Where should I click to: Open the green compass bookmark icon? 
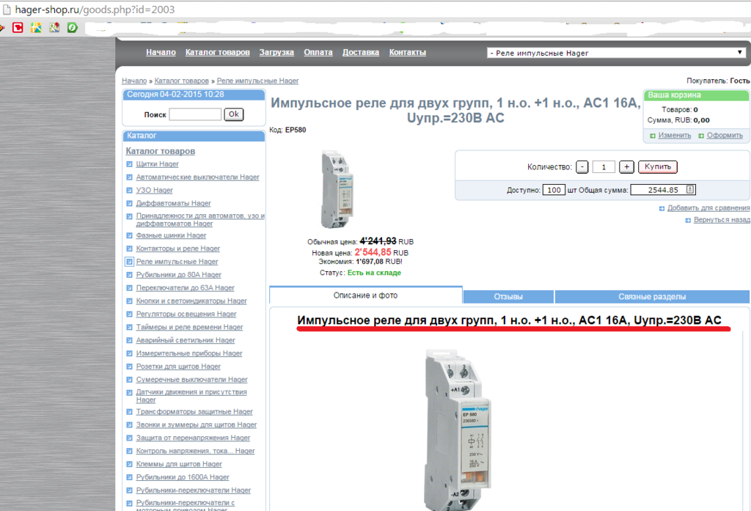point(73,27)
